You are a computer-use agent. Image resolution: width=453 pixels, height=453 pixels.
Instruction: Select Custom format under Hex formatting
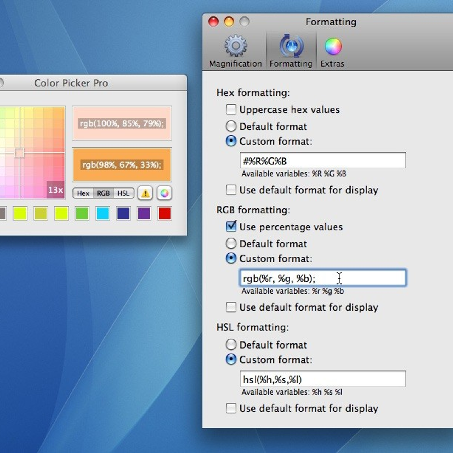pos(231,141)
